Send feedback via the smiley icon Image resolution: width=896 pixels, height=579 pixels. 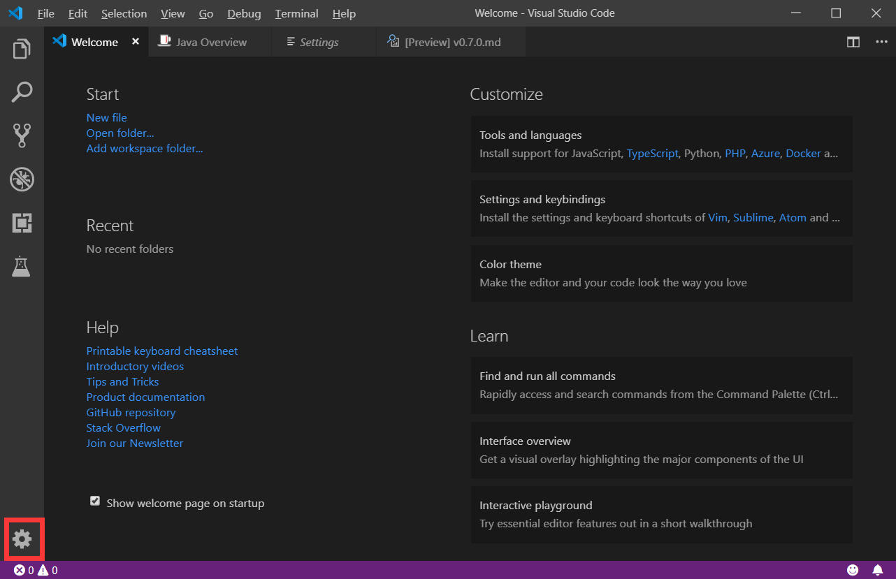coord(853,570)
